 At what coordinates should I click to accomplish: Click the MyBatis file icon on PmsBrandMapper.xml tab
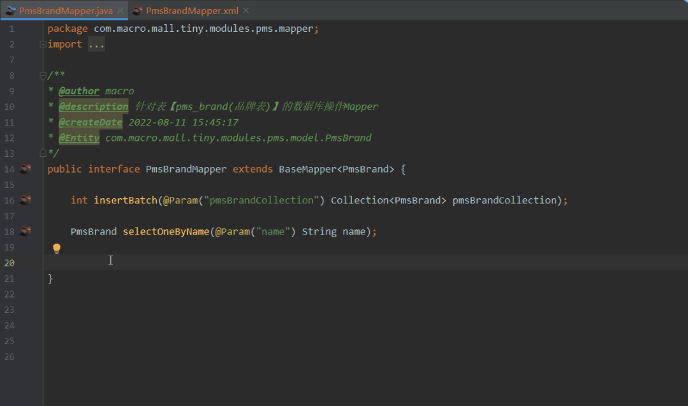click(137, 11)
